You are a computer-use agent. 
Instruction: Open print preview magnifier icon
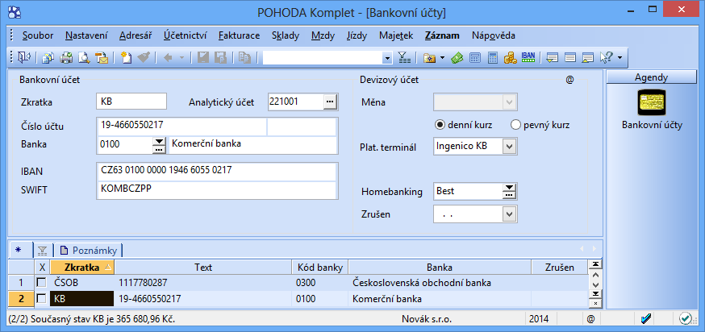coord(84,57)
